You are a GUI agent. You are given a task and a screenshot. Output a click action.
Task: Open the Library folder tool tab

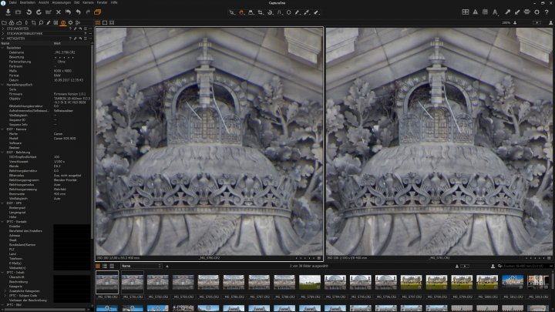click(x=5, y=22)
